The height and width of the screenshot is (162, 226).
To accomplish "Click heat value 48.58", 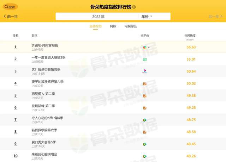I will [x=191, y=132].
